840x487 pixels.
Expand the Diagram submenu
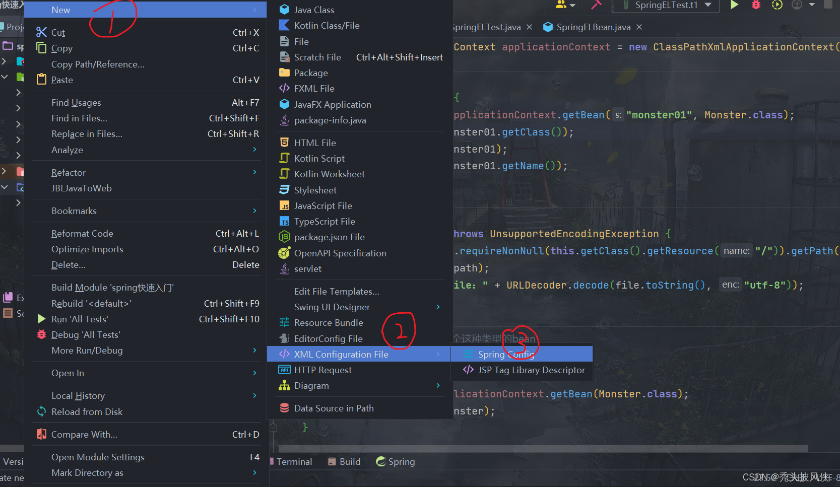point(360,385)
